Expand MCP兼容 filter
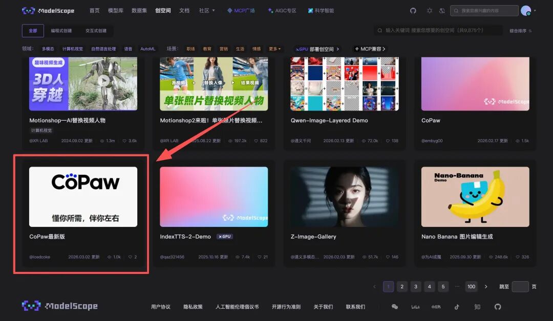The image size is (553, 321). point(370,49)
